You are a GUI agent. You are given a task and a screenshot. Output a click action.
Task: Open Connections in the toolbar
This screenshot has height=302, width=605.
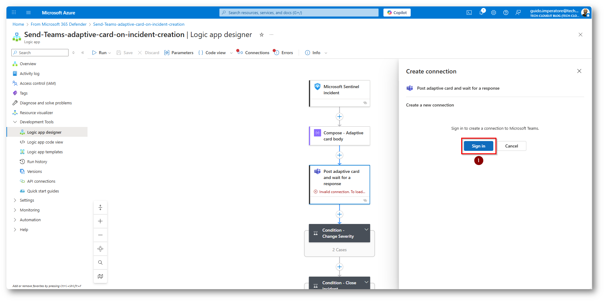(253, 53)
